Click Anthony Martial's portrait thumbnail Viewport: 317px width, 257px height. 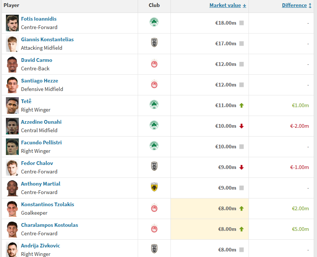pyautogui.click(x=12, y=188)
